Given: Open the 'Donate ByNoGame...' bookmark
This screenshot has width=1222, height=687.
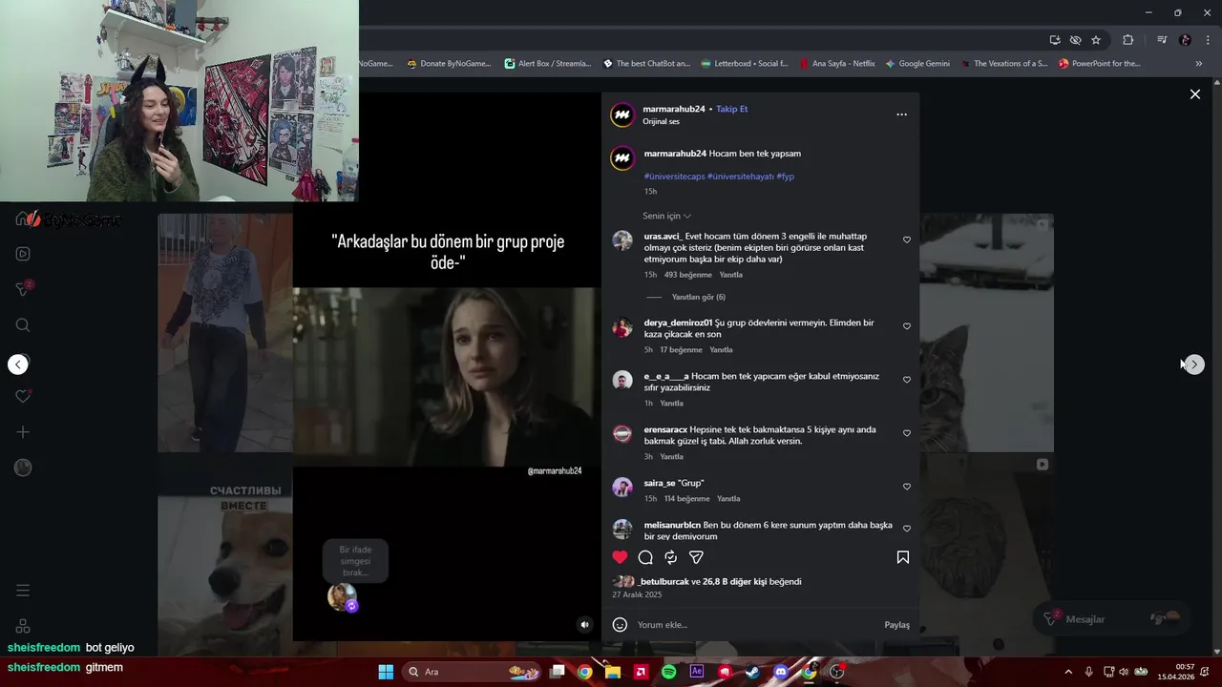Looking at the screenshot, I should pos(449,64).
